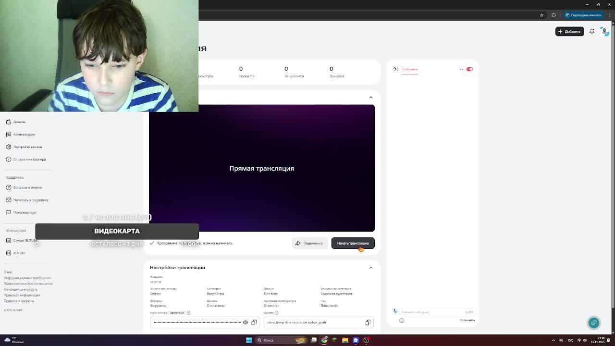Click the Пожаловаться flag icon
The width and height of the screenshot is (615, 346).
[9, 212]
